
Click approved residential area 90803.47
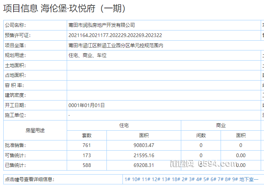point(144,145)
